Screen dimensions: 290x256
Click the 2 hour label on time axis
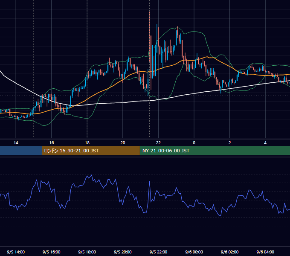pos(230,143)
